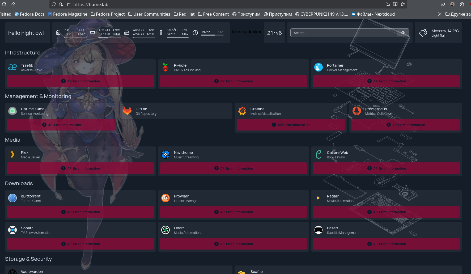Open the User Communities bookmarks folder

click(149, 14)
